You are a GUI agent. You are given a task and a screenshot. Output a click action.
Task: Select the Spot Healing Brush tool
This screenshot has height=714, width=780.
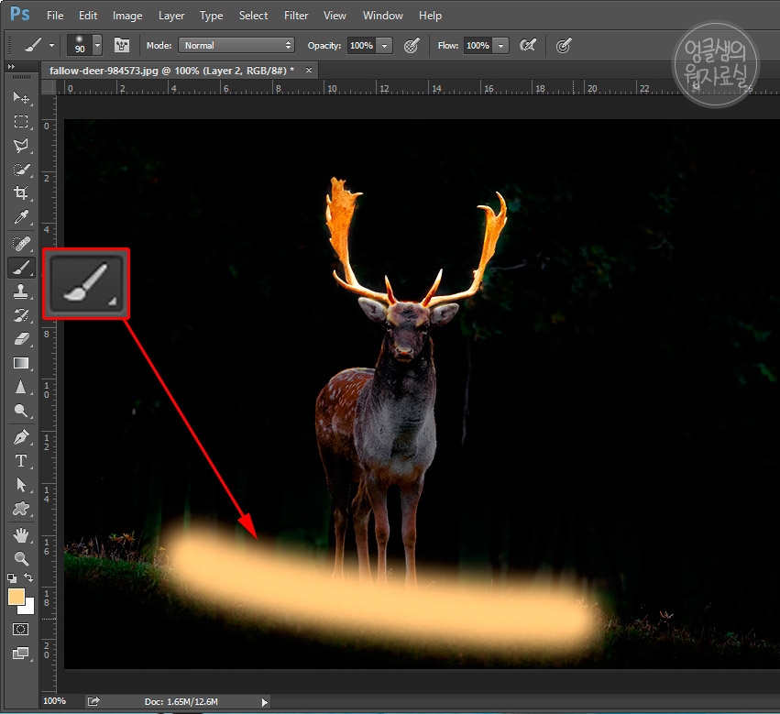[x=21, y=244]
